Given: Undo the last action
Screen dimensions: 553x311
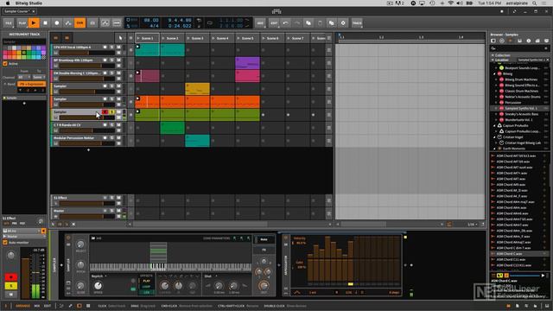Looking at the screenshot, I should (286, 23).
